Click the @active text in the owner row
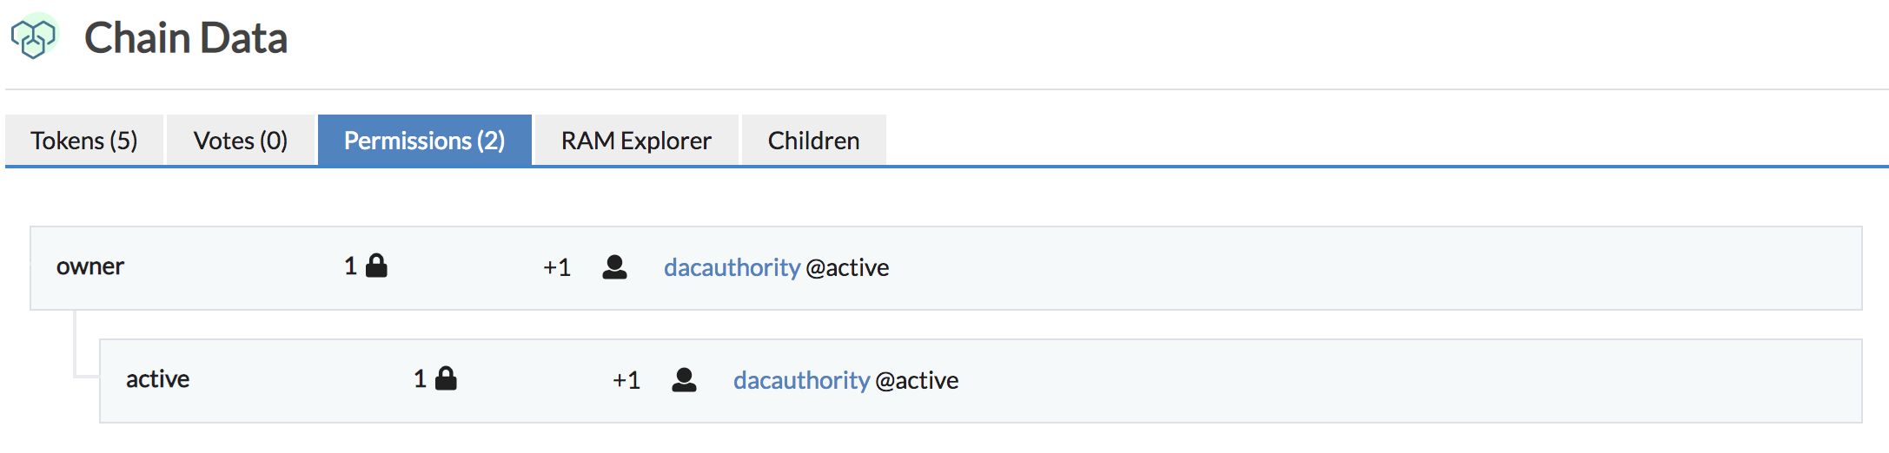Screen dimensions: 1889x453 (848, 267)
